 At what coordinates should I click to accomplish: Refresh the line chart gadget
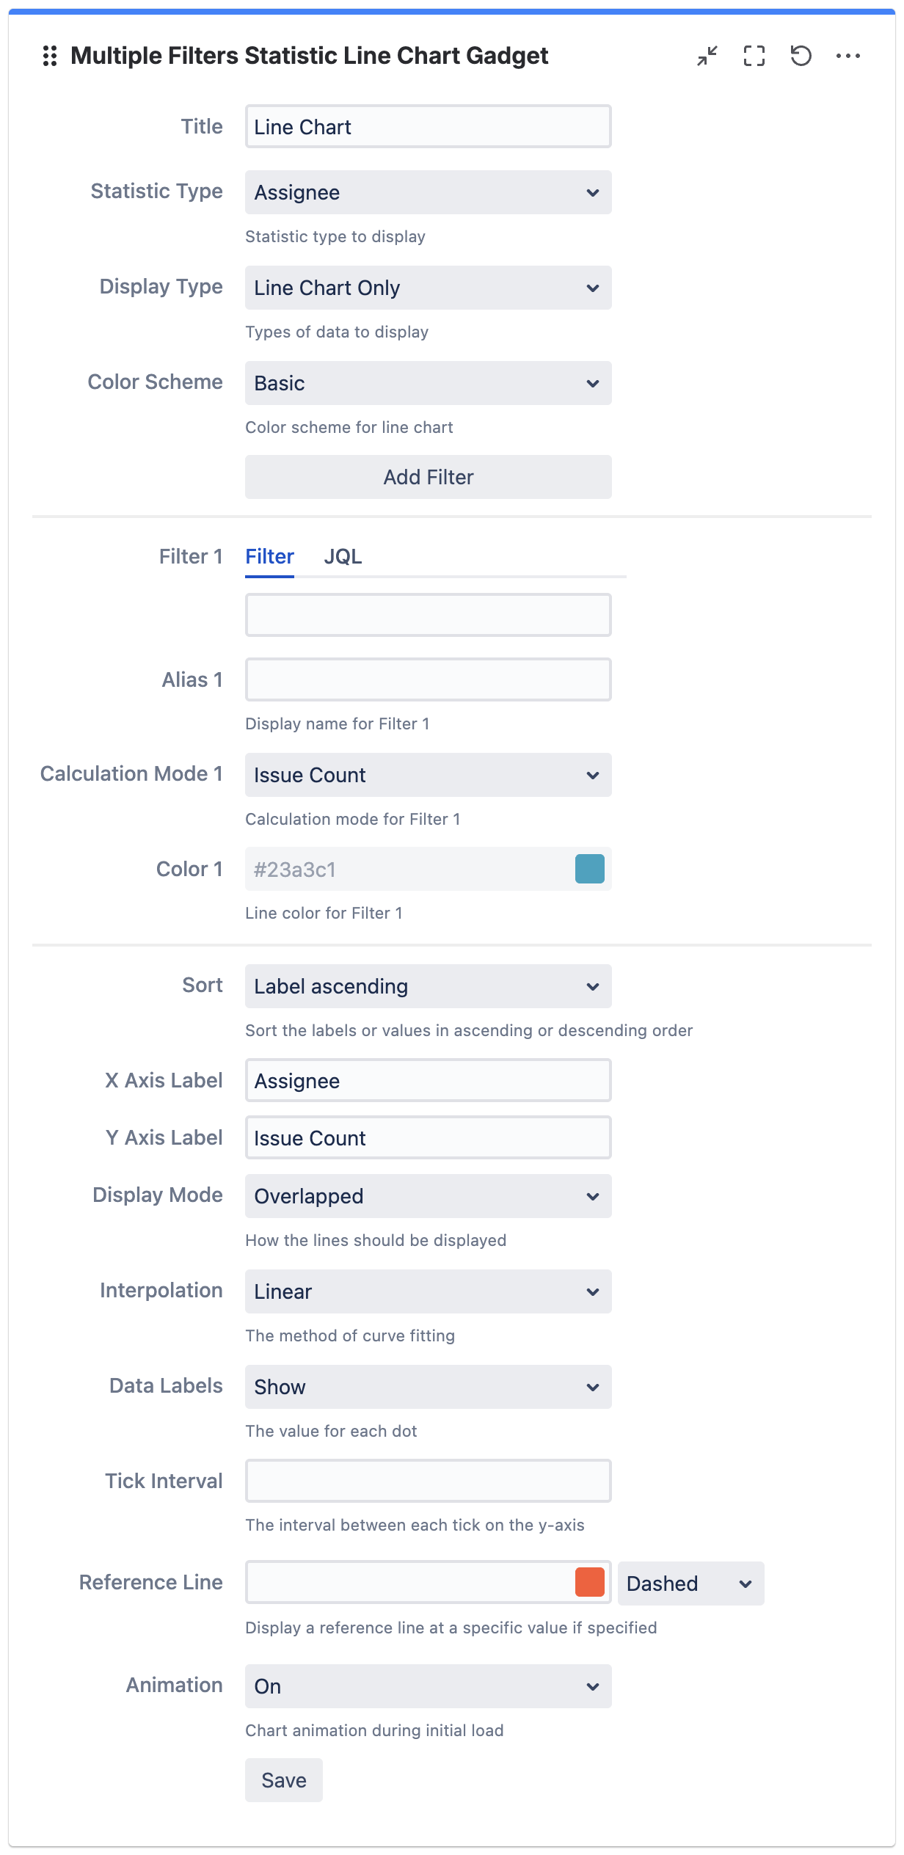coord(801,56)
